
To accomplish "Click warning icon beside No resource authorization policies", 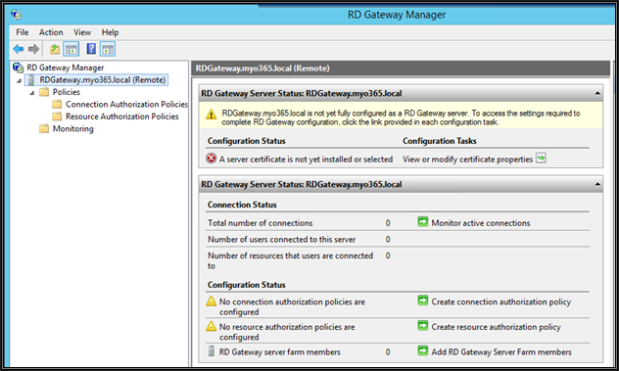I will [x=212, y=326].
